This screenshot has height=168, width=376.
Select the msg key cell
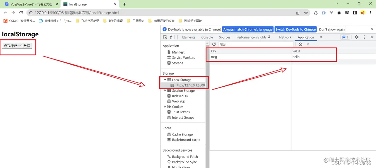(x=250, y=57)
